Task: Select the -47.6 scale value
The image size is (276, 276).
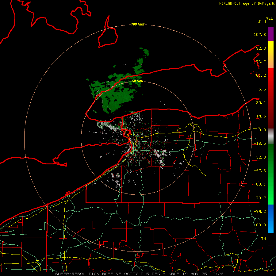Action: (260, 171)
